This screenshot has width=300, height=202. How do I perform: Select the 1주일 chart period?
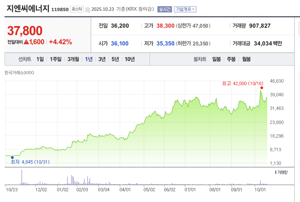(x=56, y=59)
